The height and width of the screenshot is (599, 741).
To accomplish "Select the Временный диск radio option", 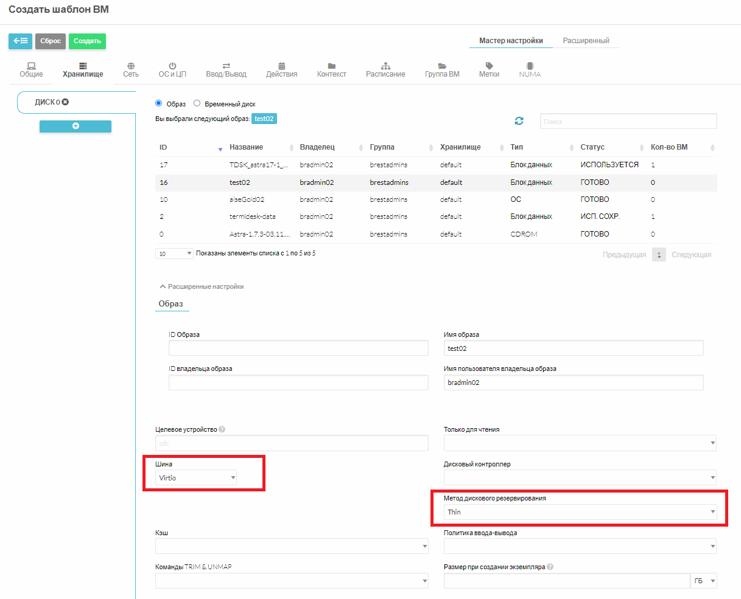I will coord(197,103).
